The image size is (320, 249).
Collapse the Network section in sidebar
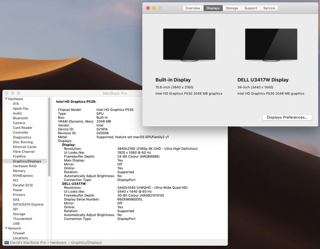tap(6, 228)
